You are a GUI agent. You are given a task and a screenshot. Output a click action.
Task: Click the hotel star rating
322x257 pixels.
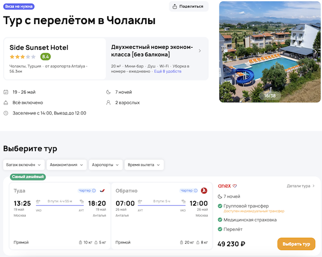point(23,57)
